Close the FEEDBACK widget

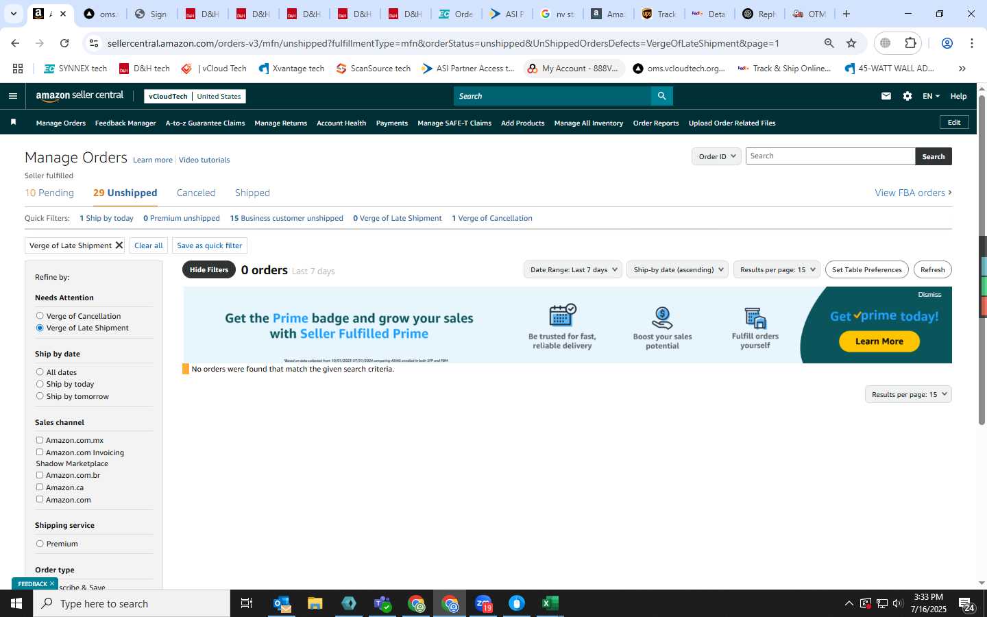click(x=51, y=583)
